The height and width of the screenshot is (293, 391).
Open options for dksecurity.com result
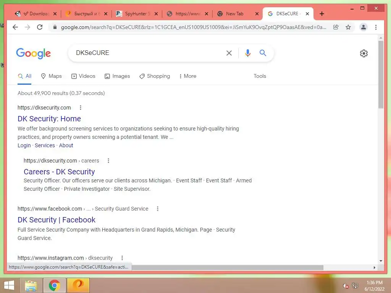pyautogui.click(x=80, y=108)
